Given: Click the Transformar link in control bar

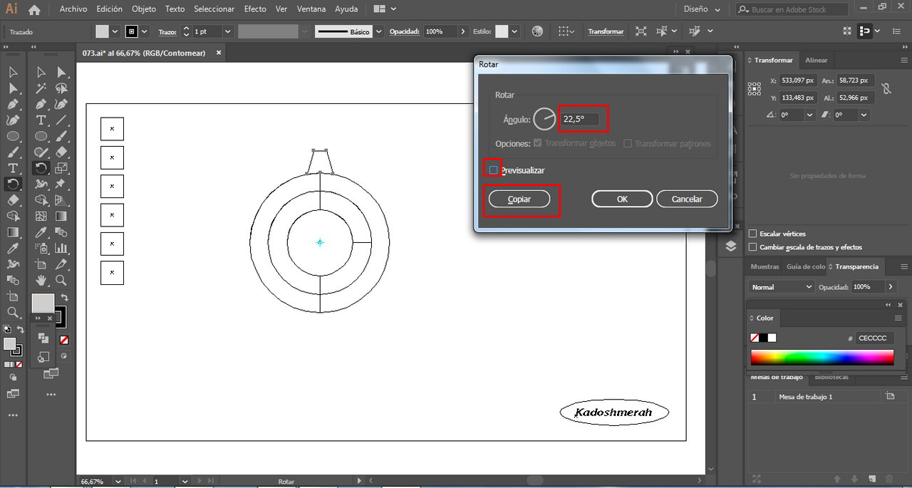Looking at the screenshot, I should (x=606, y=31).
